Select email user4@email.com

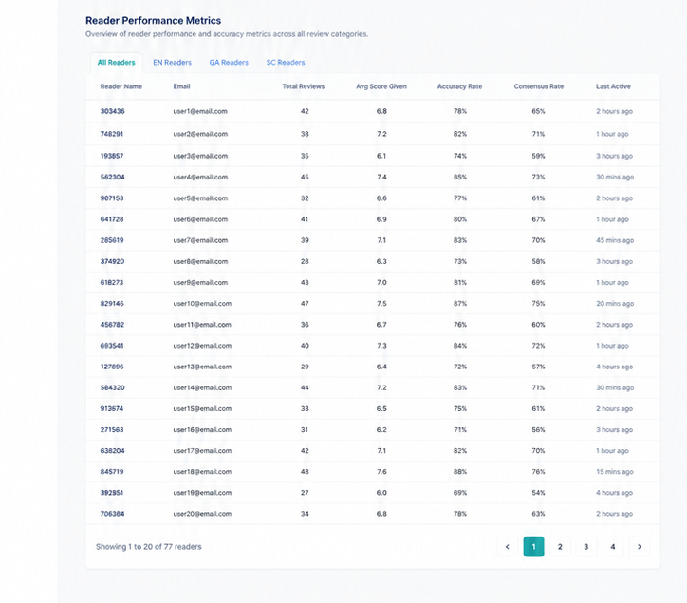click(200, 177)
